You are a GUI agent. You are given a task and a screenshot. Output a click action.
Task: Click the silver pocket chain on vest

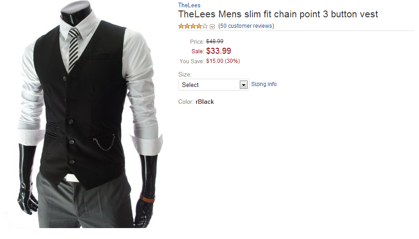104,143
